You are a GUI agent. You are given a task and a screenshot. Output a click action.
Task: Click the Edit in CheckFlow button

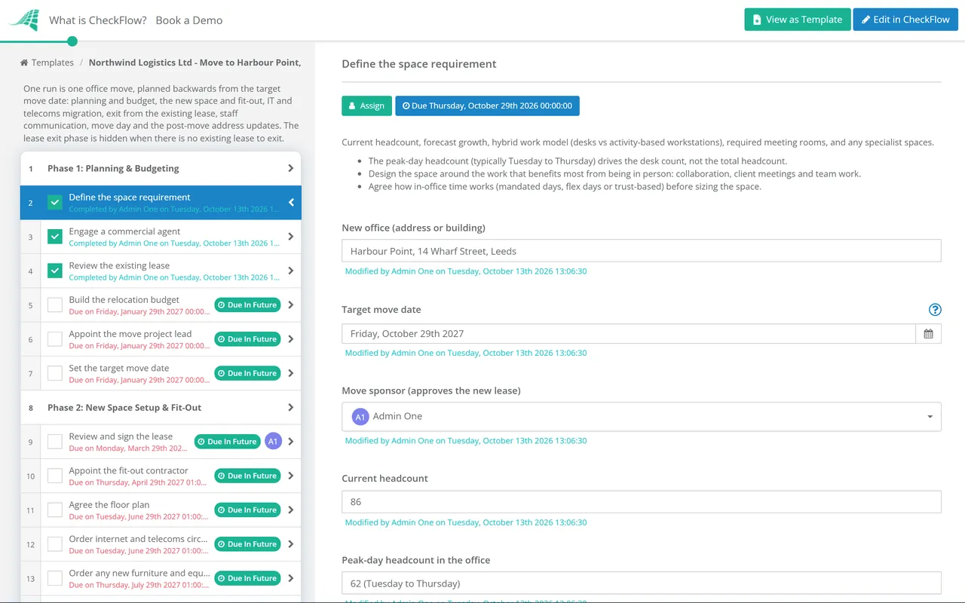pos(905,20)
